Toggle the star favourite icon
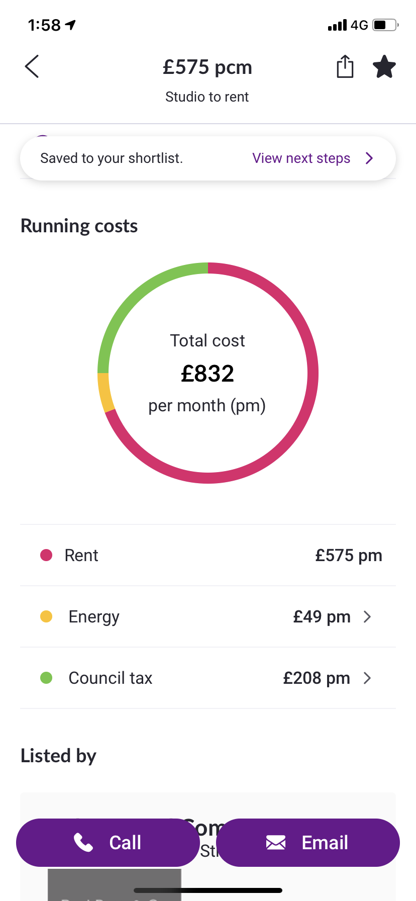This screenshot has width=416, height=901. tap(384, 66)
